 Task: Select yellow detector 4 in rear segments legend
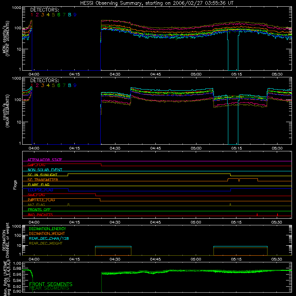[x=48, y=85]
